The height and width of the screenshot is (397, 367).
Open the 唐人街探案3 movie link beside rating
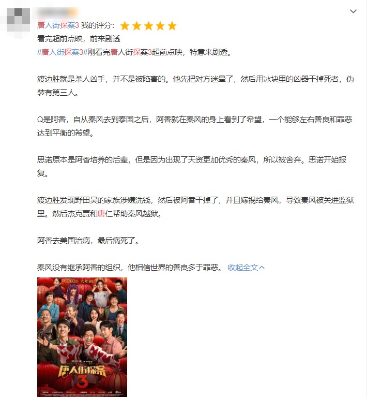58,25
